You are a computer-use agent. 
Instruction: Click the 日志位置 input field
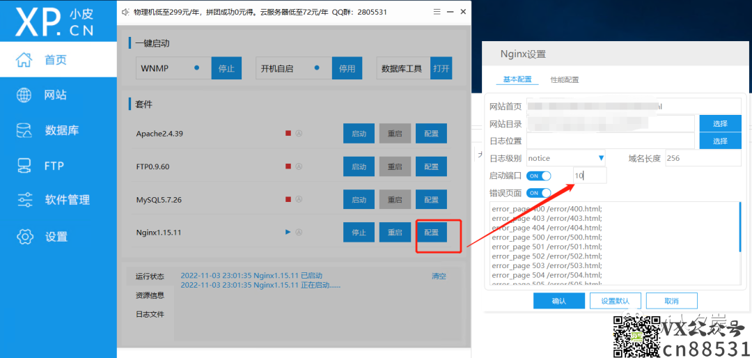coord(611,141)
